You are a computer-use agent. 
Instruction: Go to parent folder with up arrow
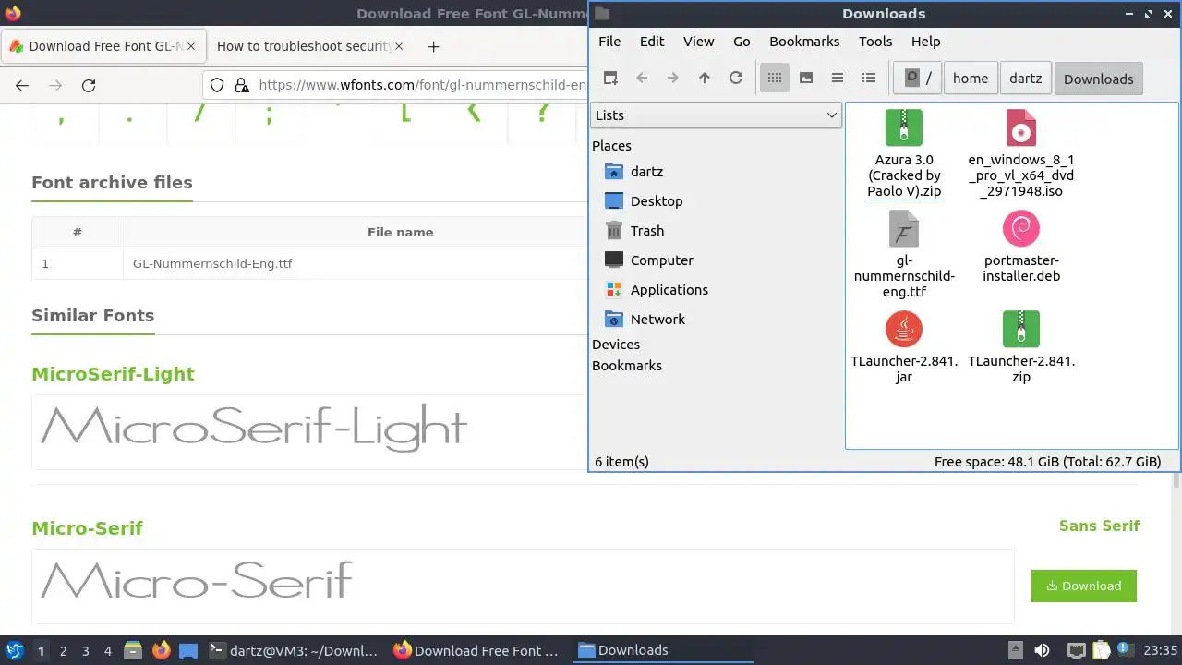[x=705, y=79]
